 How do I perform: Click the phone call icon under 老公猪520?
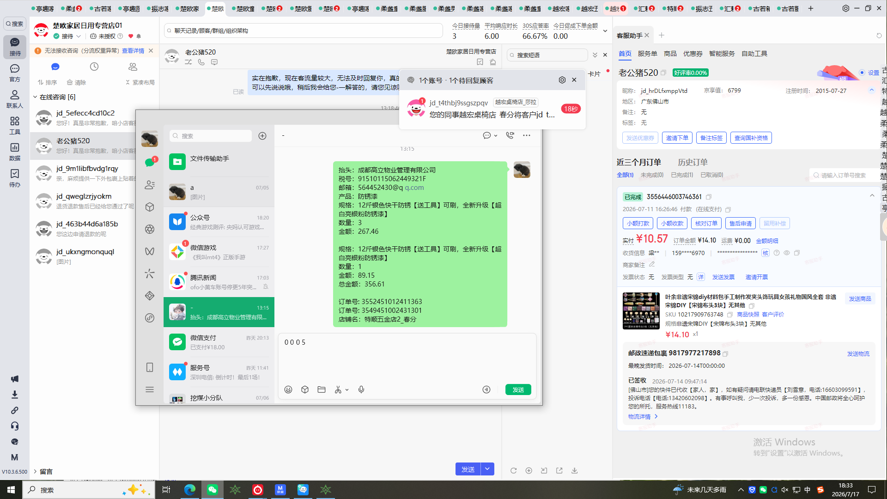click(201, 62)
